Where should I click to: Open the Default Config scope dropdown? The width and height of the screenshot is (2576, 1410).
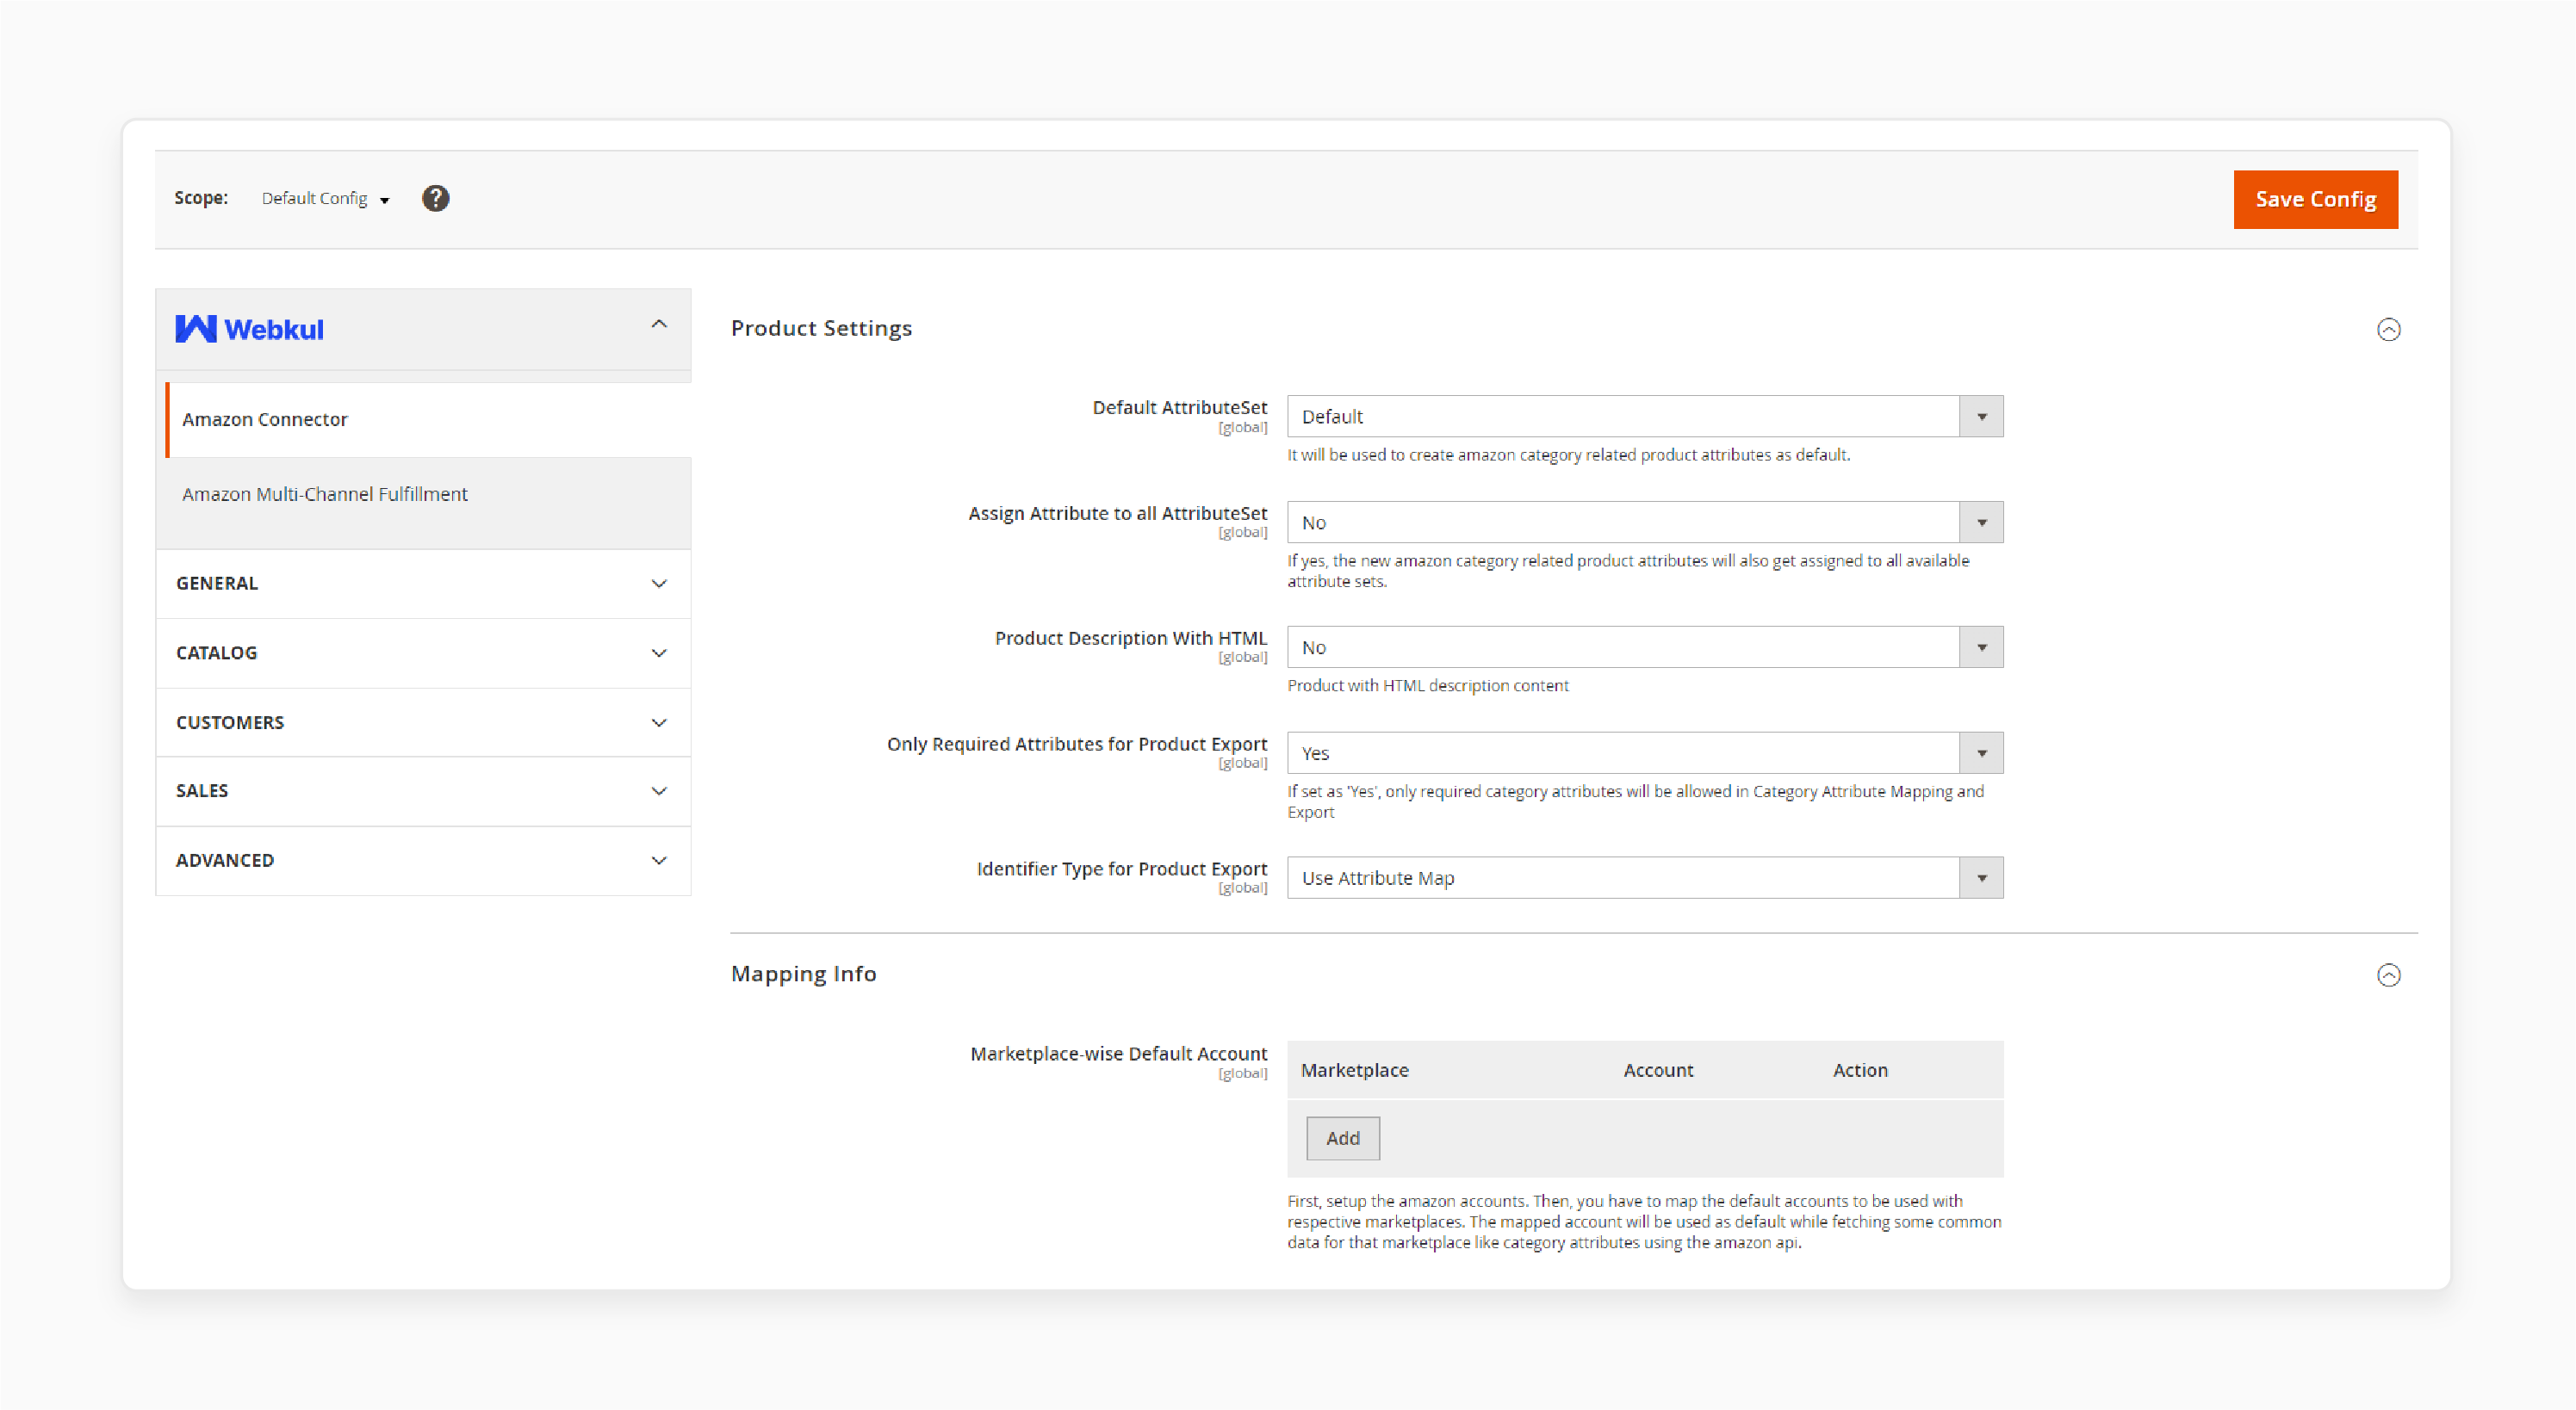(x=325, y=198)
